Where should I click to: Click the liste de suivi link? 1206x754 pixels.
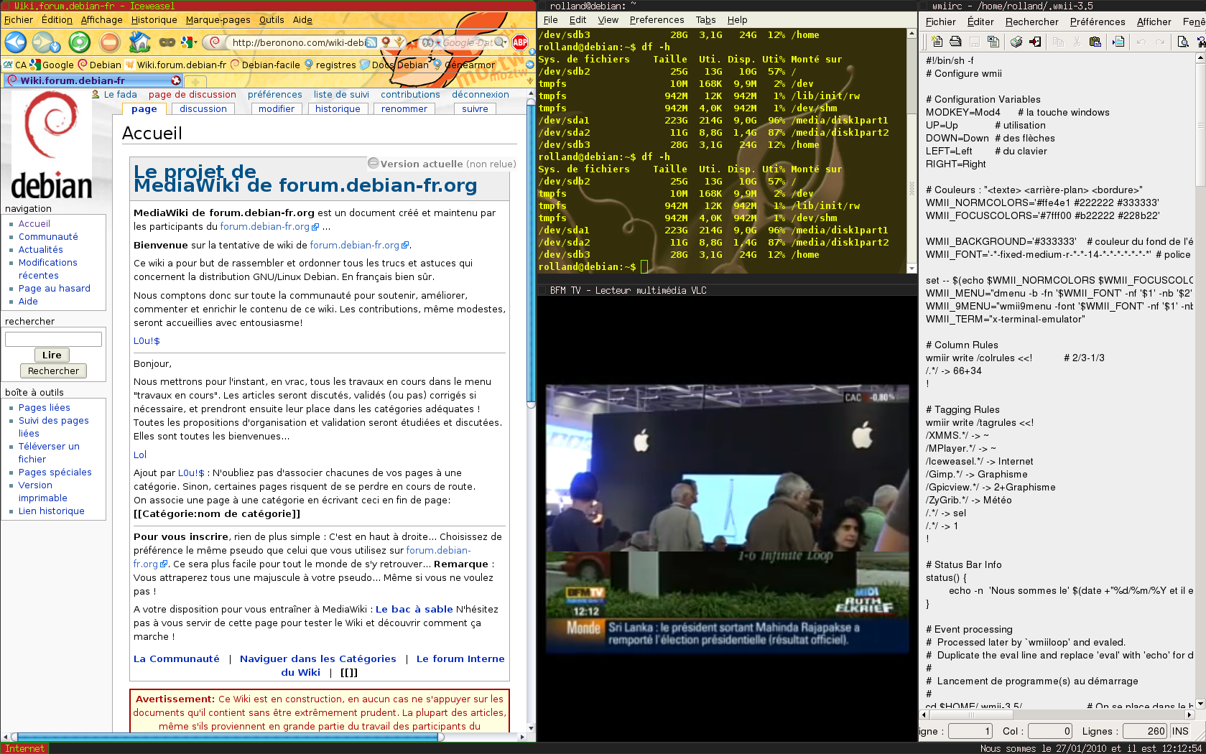click(341, 94)
